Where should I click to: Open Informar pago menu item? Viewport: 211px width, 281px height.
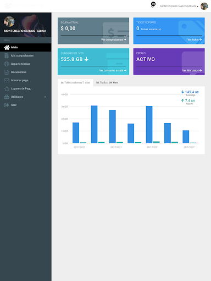(26, 80)
